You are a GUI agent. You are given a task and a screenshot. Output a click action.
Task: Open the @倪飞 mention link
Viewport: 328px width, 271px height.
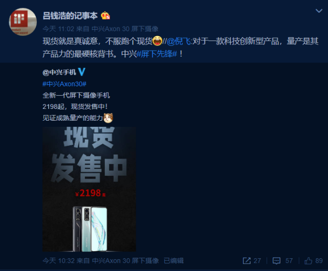179,41
